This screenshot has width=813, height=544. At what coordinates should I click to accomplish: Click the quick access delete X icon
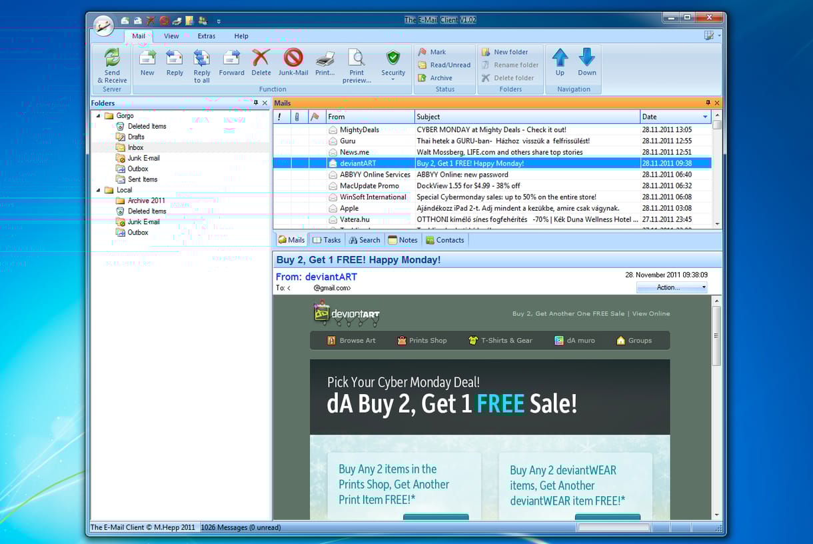coord(151,21)
